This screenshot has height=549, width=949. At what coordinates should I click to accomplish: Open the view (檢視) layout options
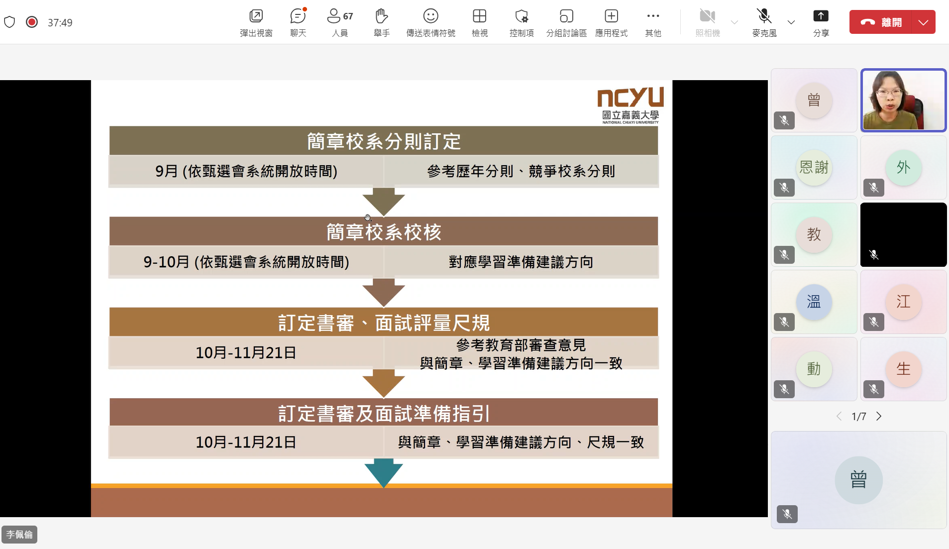479,22
